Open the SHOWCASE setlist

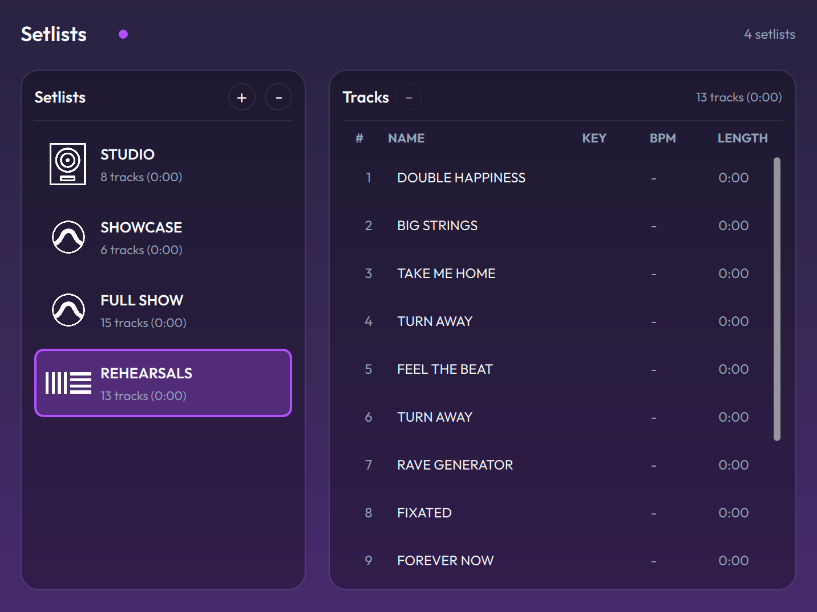click(x=163, y=238)
